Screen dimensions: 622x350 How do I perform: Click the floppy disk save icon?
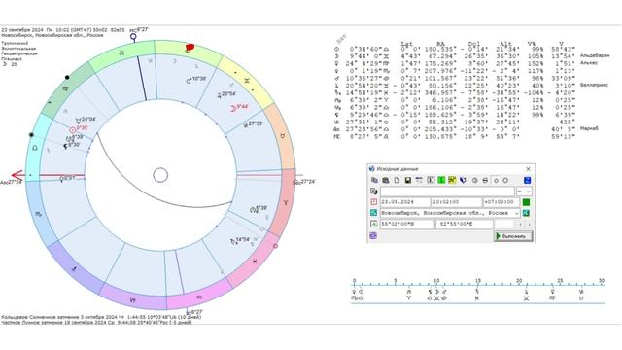pyautogui.click(x=408, y=180)
